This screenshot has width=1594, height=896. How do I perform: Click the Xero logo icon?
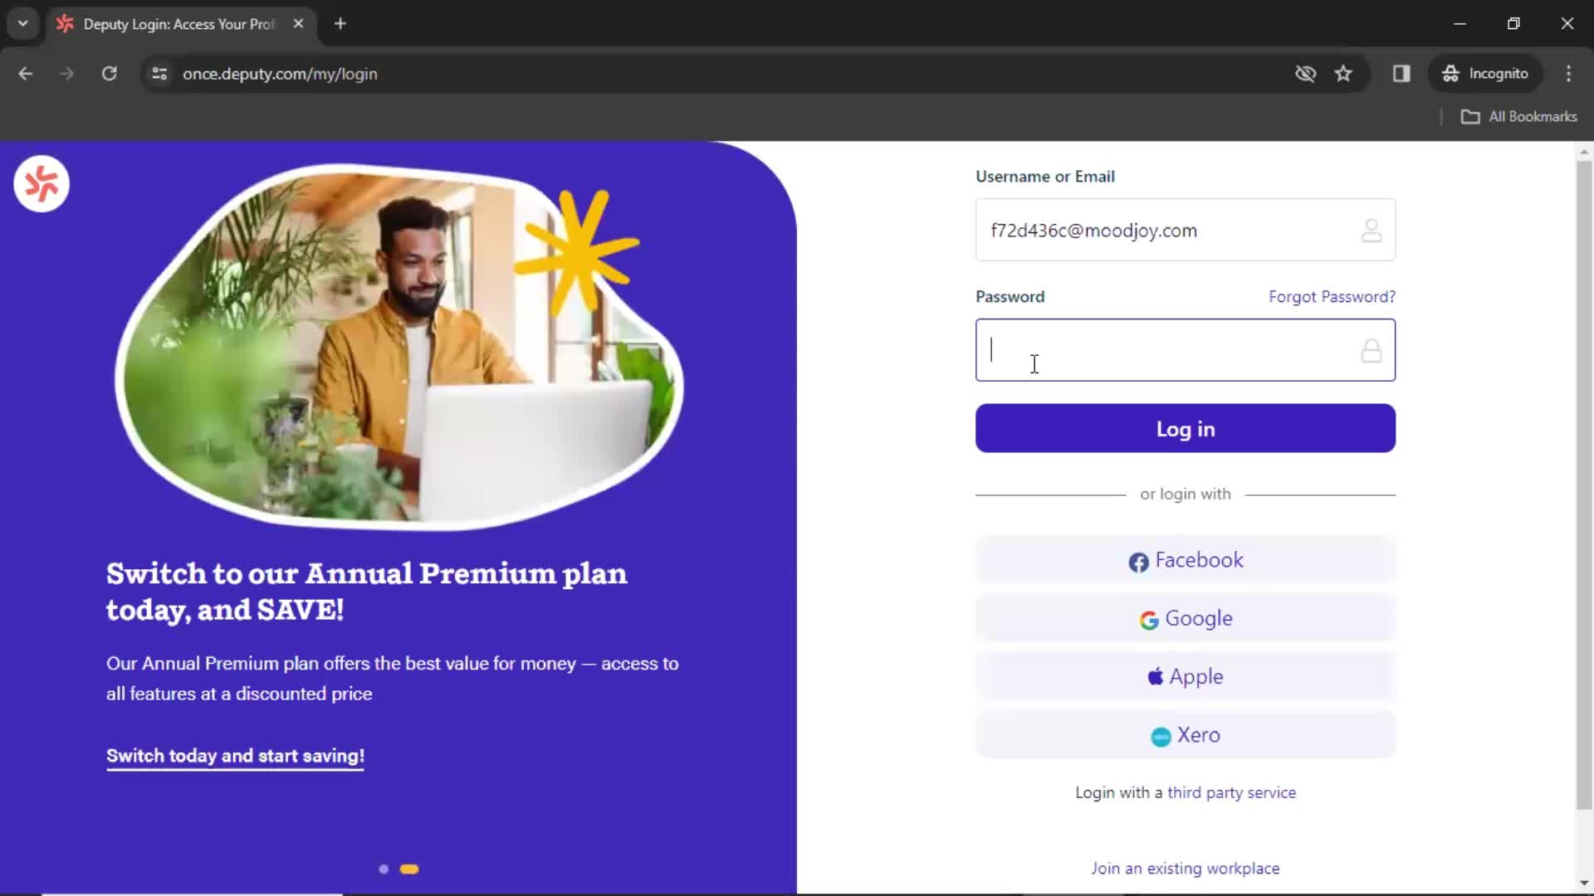1161,736
